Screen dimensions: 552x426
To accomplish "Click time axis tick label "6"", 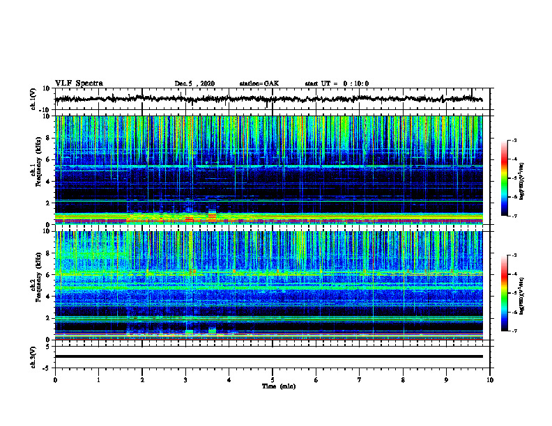I will tap(316, 380).
